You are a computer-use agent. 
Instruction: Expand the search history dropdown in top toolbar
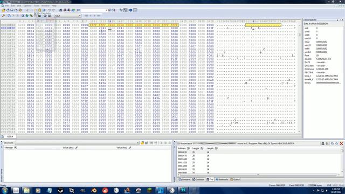coord(106,10)
